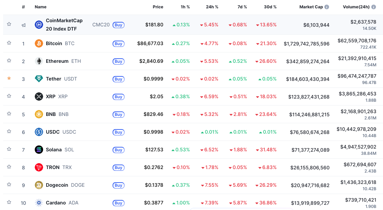
Task: Star Bitcoin to add it to watchlist
Action: click(x=9, y=43)
